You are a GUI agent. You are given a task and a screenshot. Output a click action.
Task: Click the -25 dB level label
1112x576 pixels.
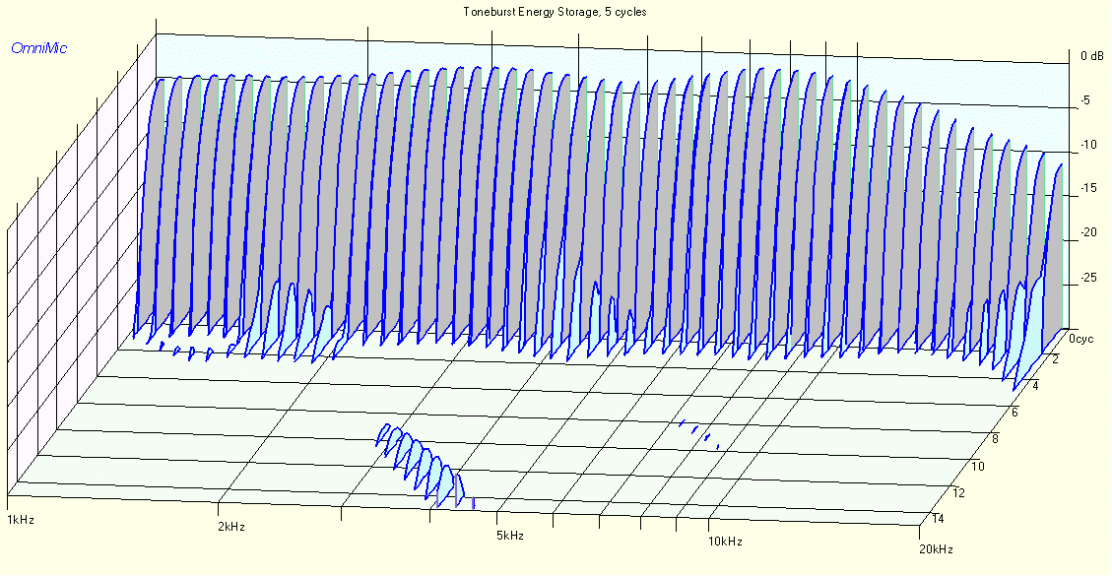click(1088, 278)
